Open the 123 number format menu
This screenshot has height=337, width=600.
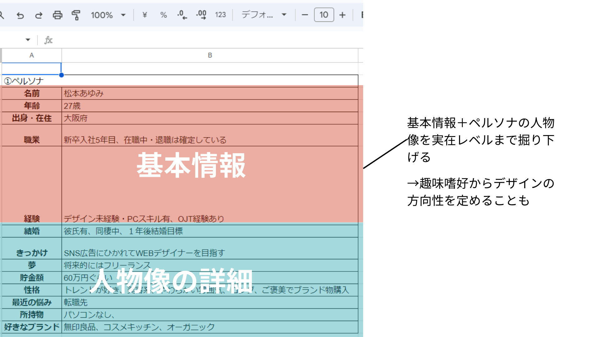(220, 15)
